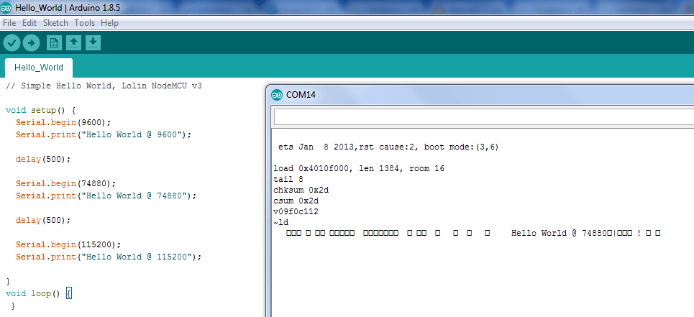This screenshot has width=694, height=317.
Task: Click the 'chksum 0x2d' output line
Action: pos(301,190)
